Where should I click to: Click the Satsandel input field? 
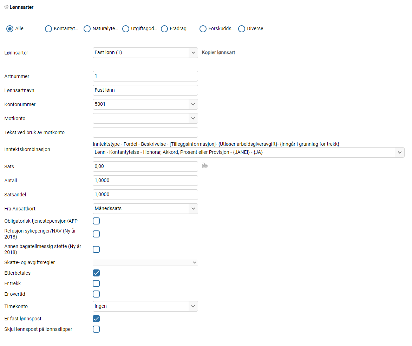(145, 194)
